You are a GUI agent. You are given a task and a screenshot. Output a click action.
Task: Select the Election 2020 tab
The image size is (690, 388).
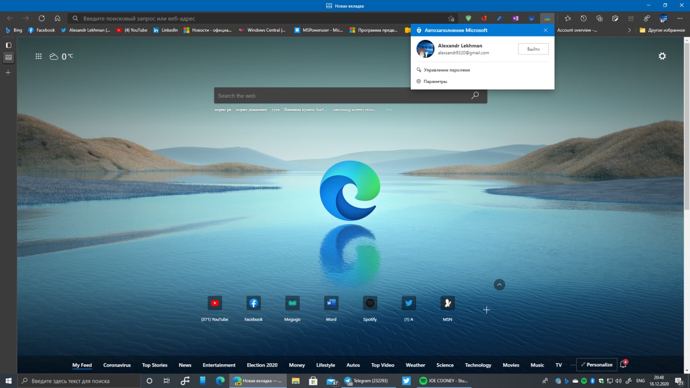coord(262,365)
